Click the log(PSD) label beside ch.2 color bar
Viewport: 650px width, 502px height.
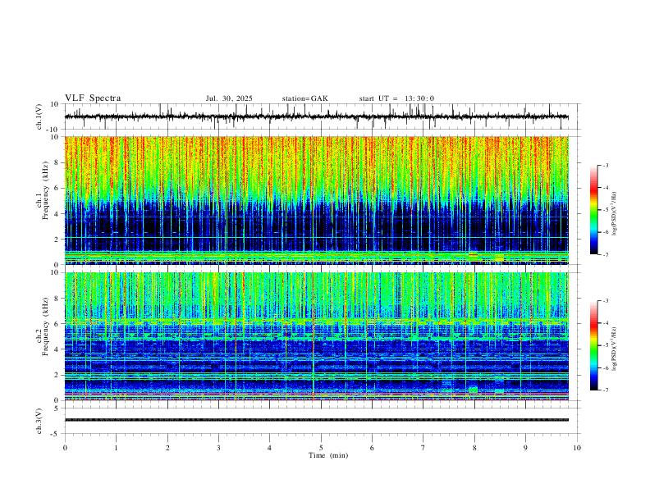click(x=615, y=349)
